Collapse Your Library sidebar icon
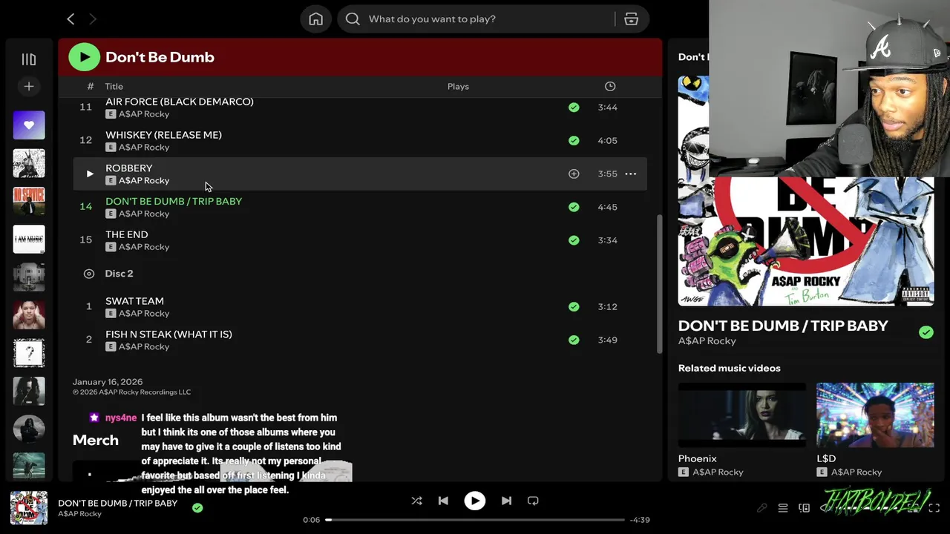This screenshot has height=534, width=950. coord(29,59)
